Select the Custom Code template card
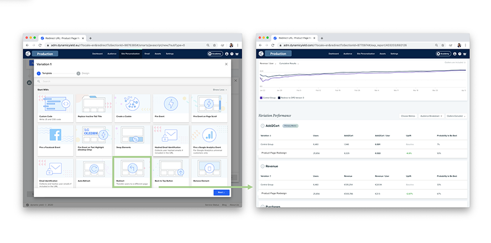The height and width of the screenshot is (243, 491). coord(55,108)
